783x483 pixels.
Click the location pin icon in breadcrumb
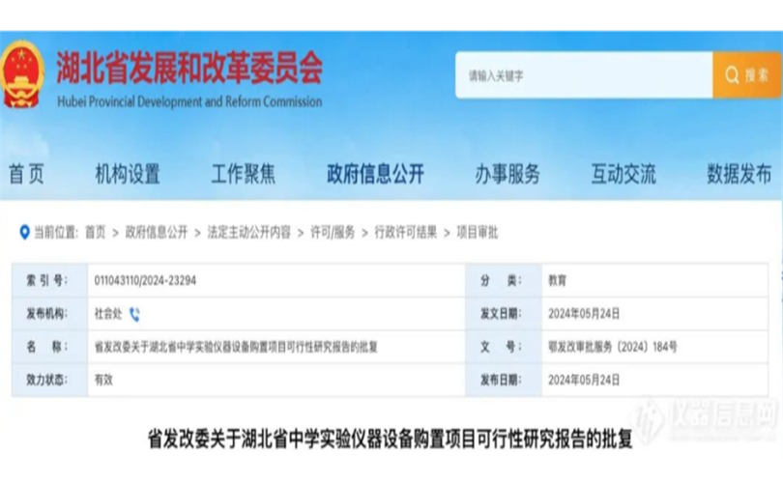(24, 232)
